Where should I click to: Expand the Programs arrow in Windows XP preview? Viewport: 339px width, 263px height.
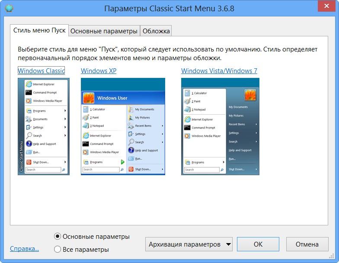[122, 162]
